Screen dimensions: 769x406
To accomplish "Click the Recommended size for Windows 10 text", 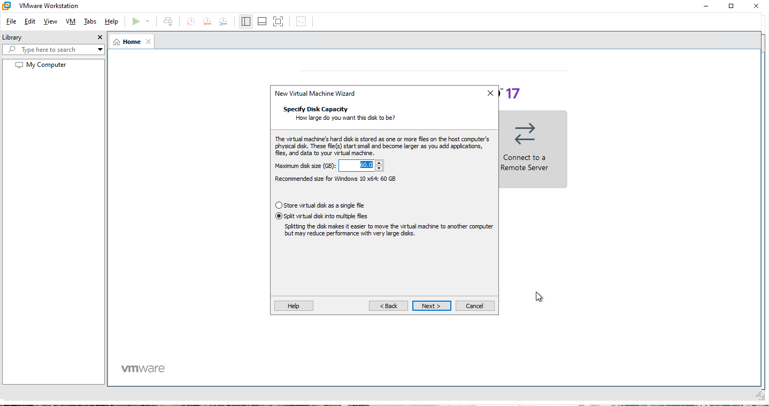I will [335, 179].
